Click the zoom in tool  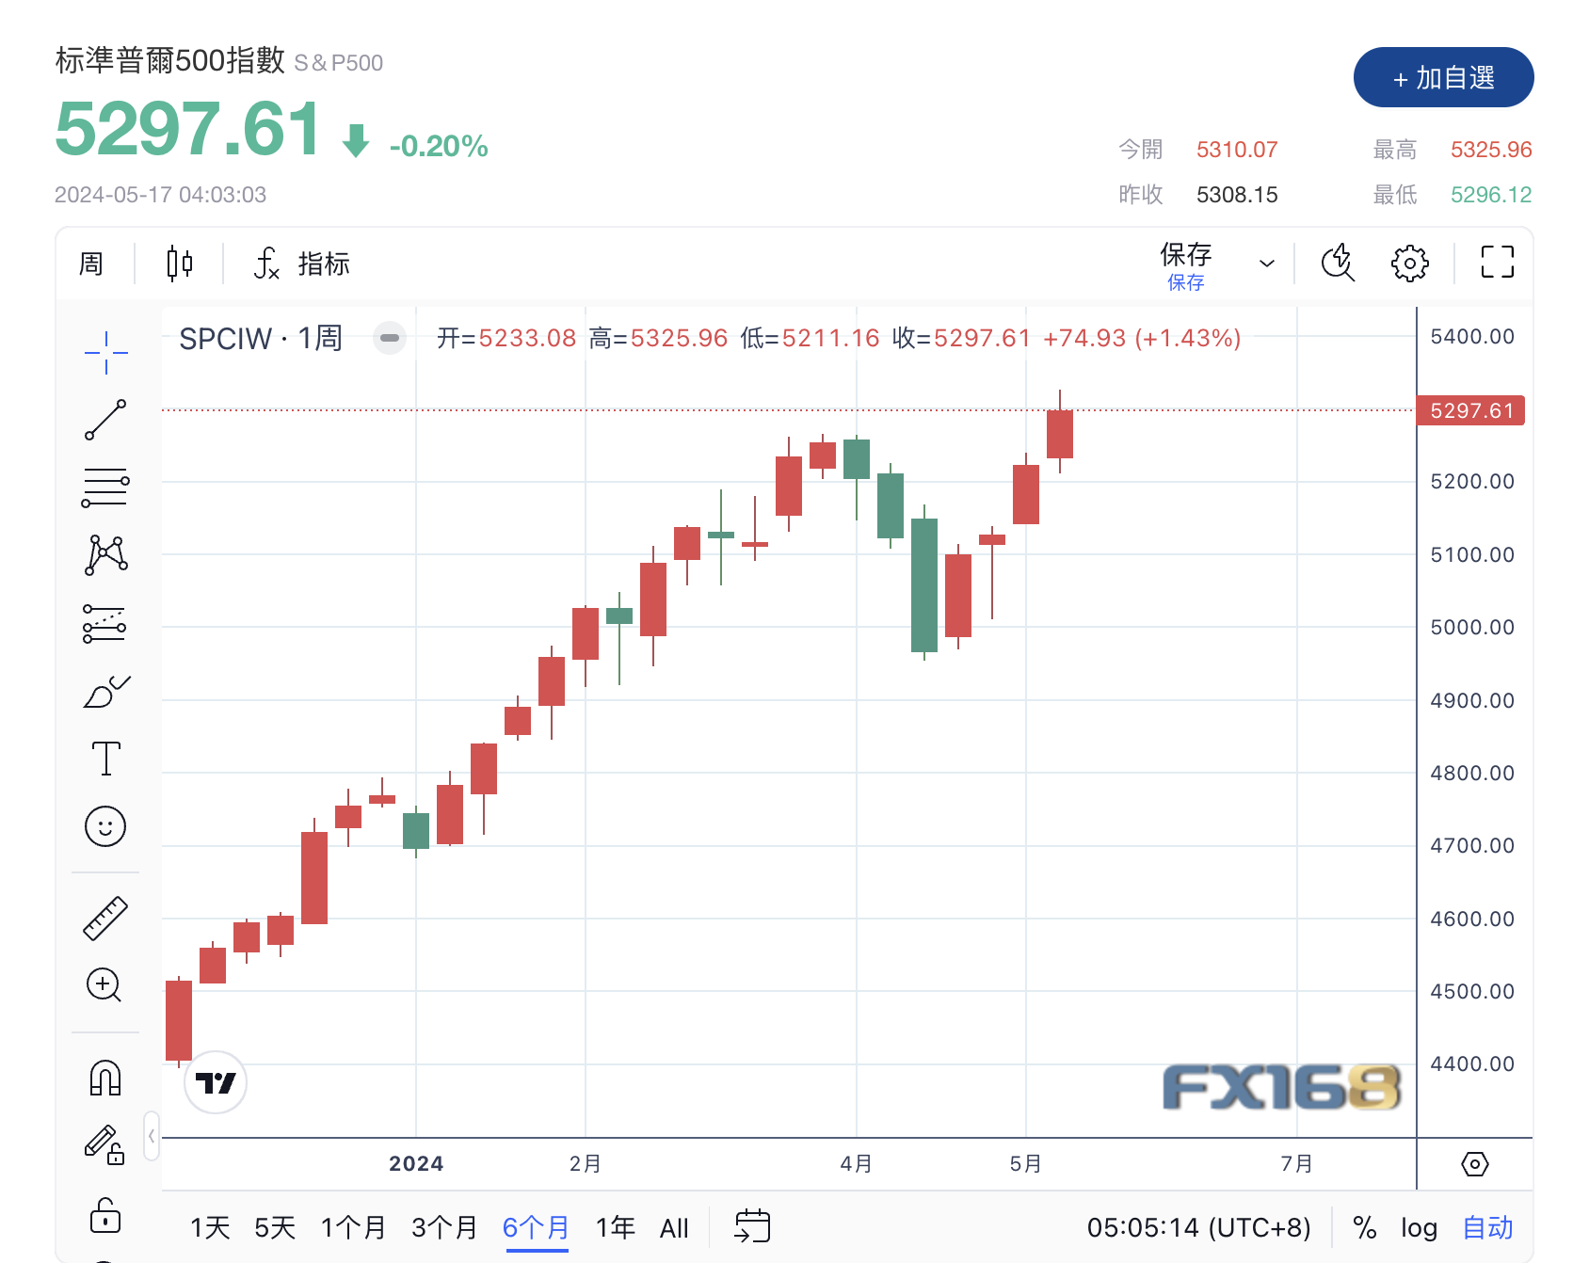point(104,985)
